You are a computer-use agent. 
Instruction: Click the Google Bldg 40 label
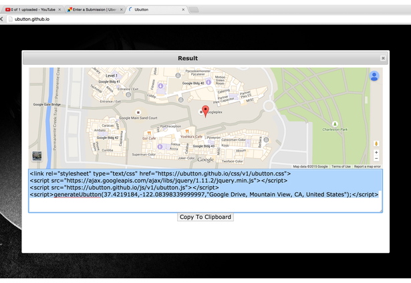[x=193, y=83]
